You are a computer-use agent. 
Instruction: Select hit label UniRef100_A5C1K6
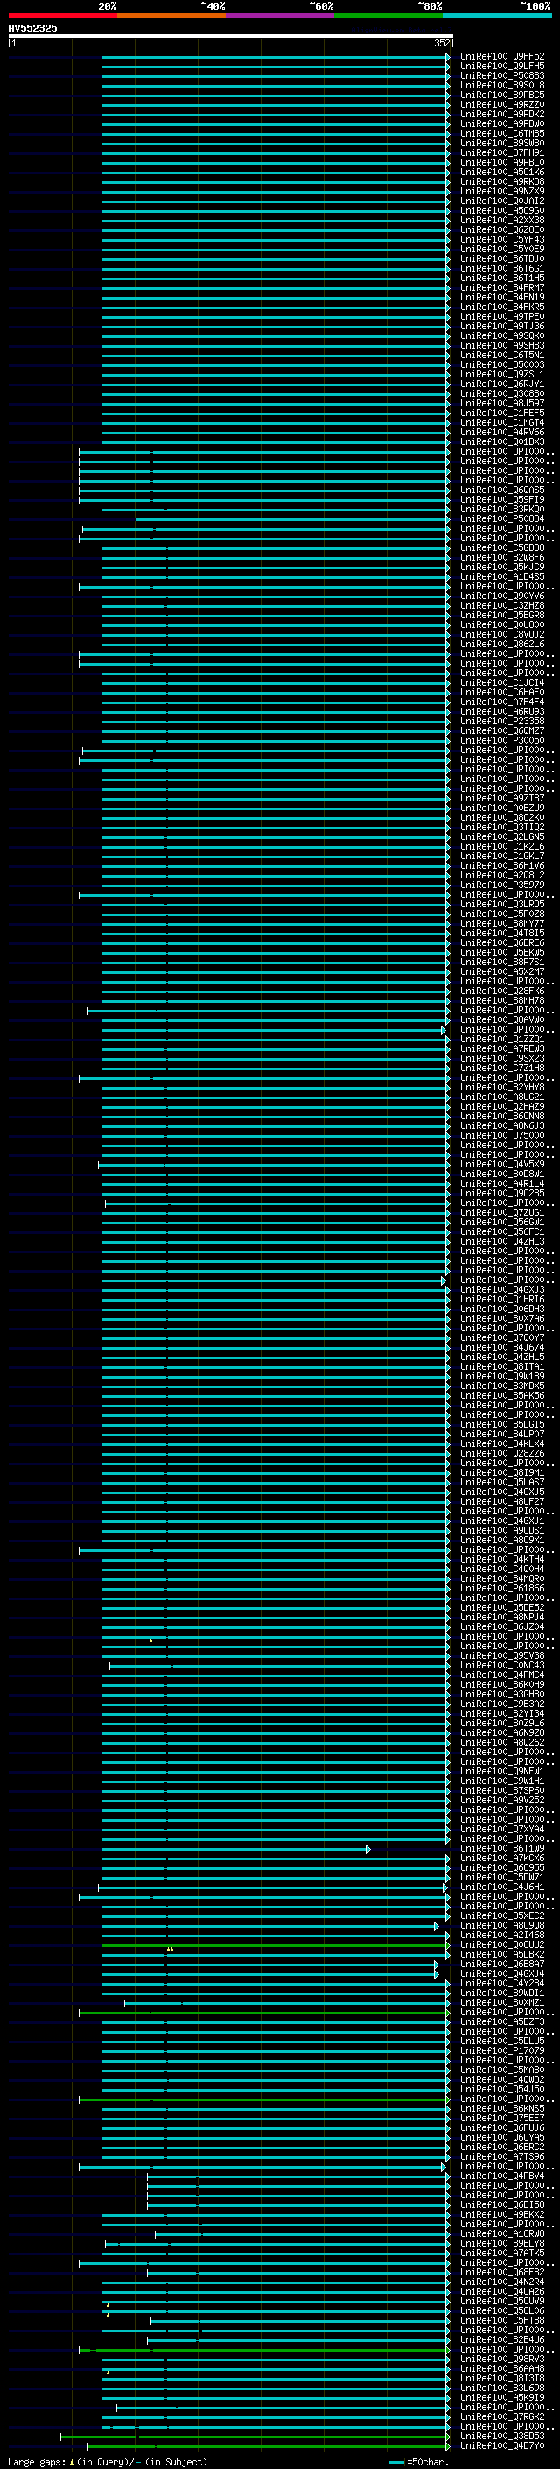click(502, 172)
